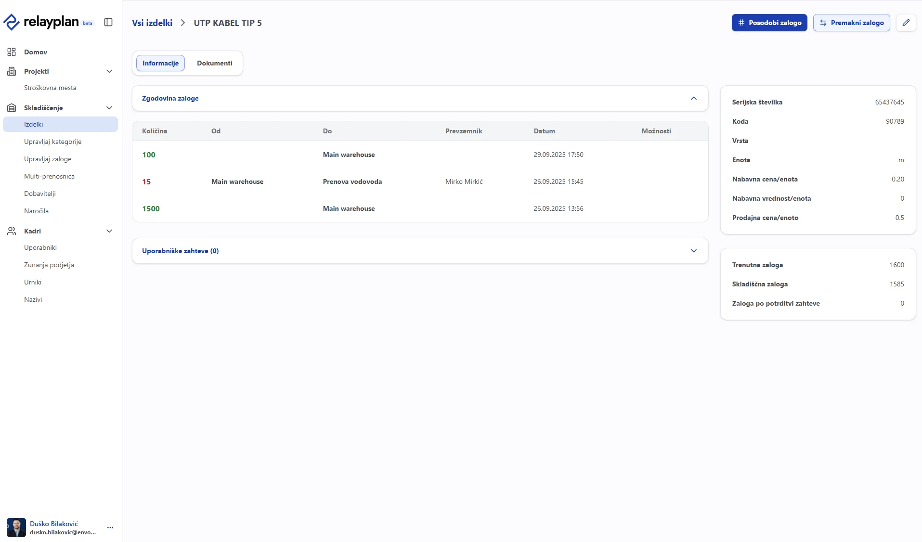Screen dimensions: 922x542
Task: Click the pencil edit icon button
Action: 906,23
